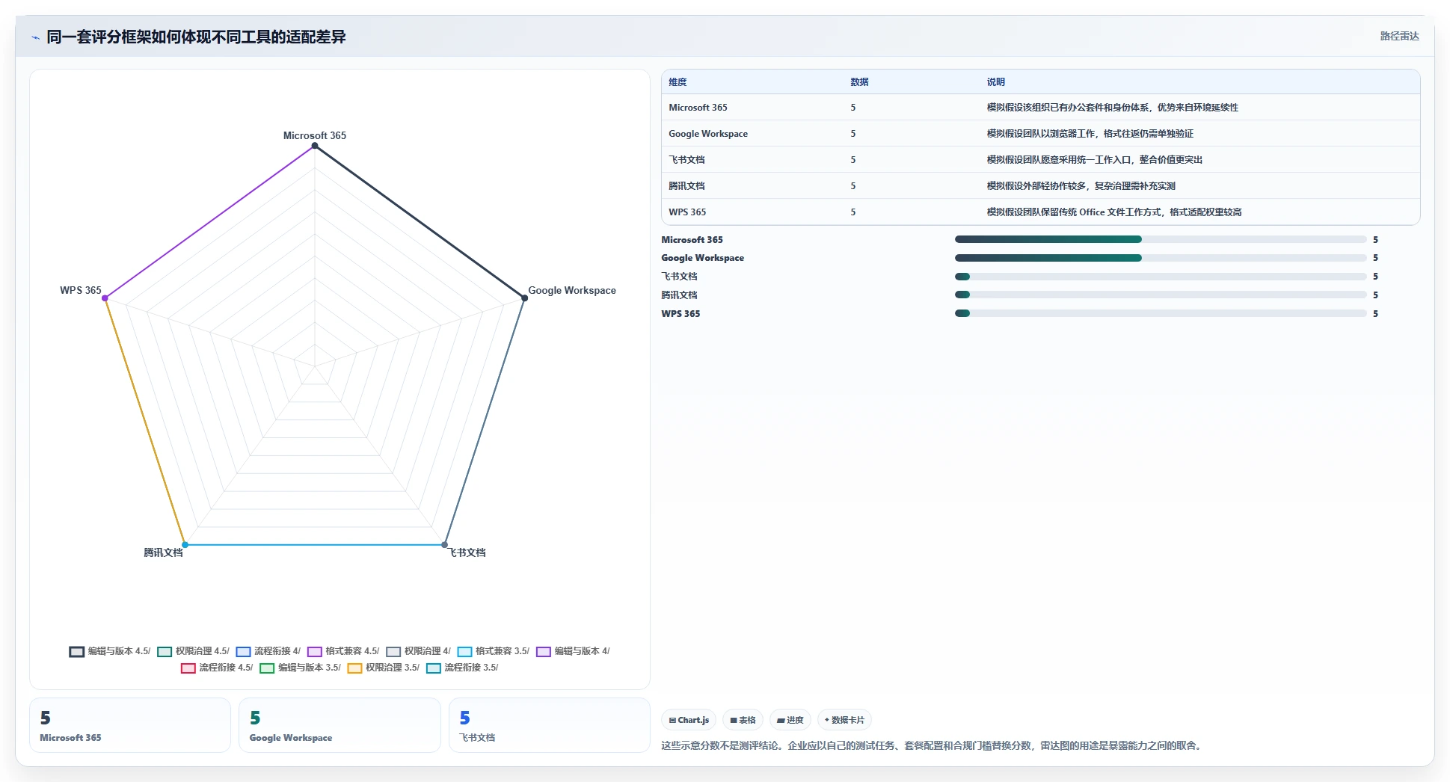The width and height of the screenshot is (1450, 782).
Task: Click the Google Workspace progress bar
Action: pos(1161,258)
